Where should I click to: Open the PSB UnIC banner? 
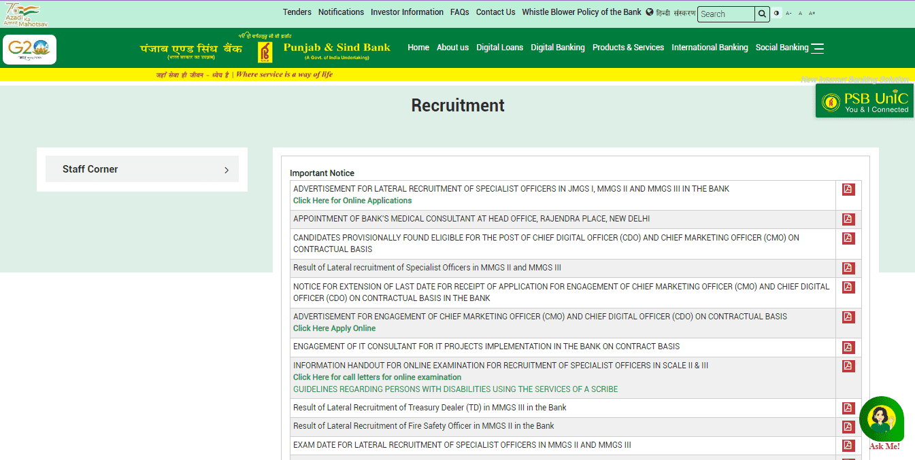(x=865, y=101)
